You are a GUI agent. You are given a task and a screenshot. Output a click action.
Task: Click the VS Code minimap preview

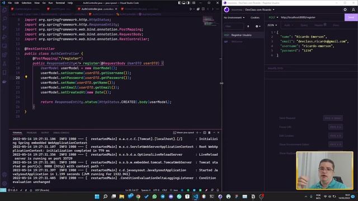click(x=211, y=21)
